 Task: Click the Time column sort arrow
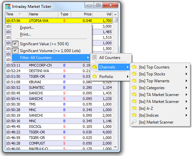tap(20, 14)
